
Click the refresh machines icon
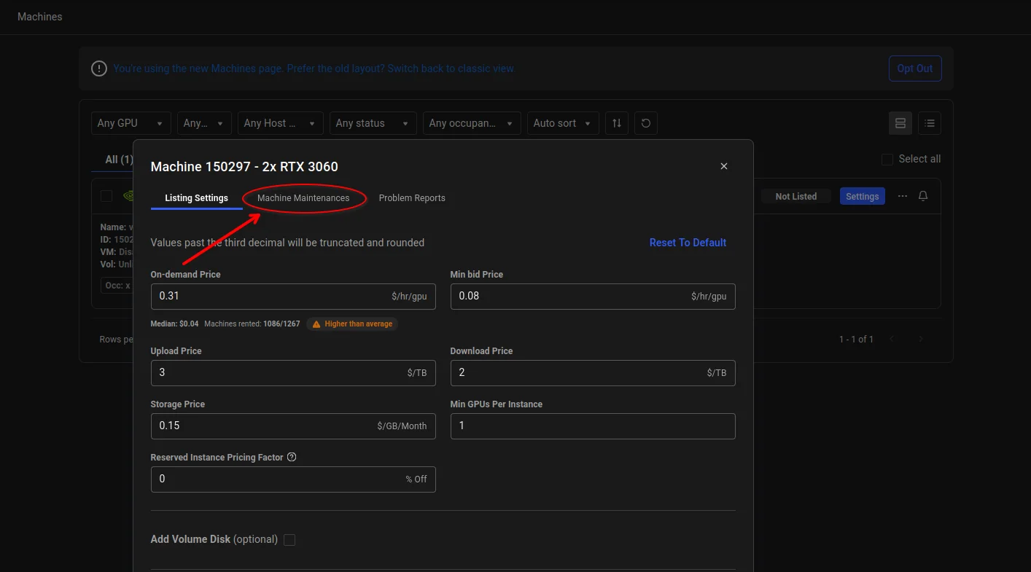coord(646,123)
